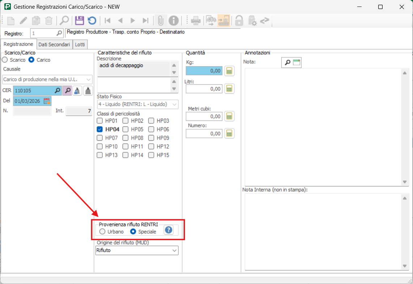The width and height of the screenshot is (413, 284).
Task: Select the Speciale provenance option
Action: 133,231
